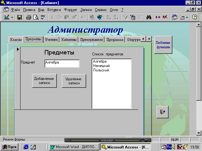Expand the New Object dropdown arrow
This screenshot has width=202, height=151.
pos(187,17)
